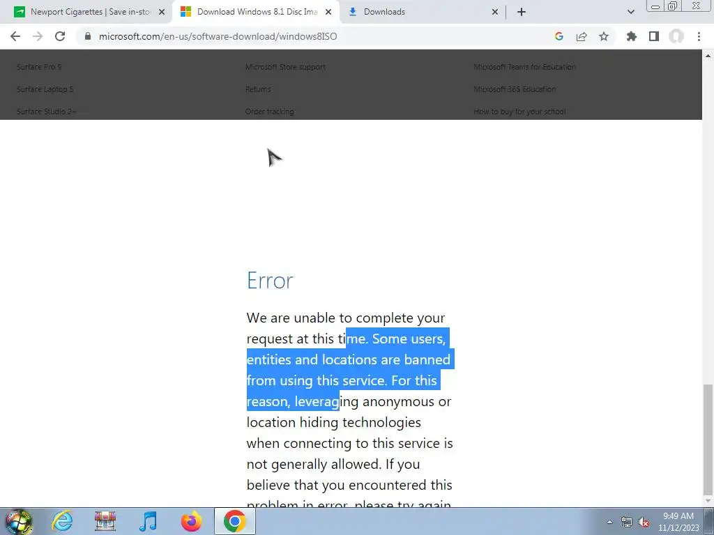This screenshot has height=535, width=714.
Task: Open the music note taskbar app
Action: click(x=148, y=521)
